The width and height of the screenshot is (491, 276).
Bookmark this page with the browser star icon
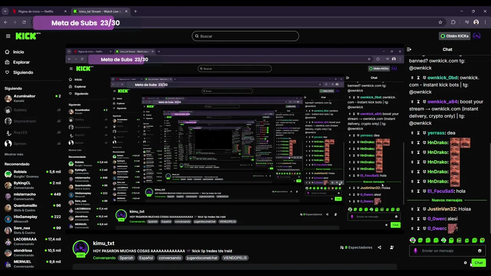pos(440,22)
